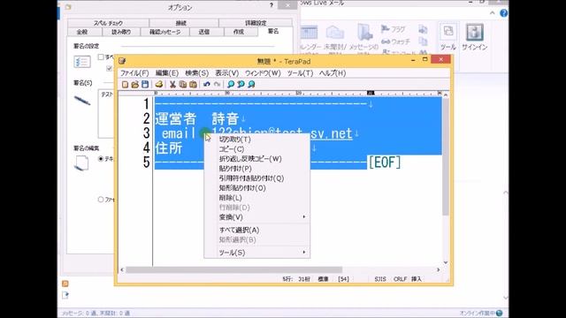
Task: Choose コピー(C) in the context menu
Action: click(x=257, y=149)
